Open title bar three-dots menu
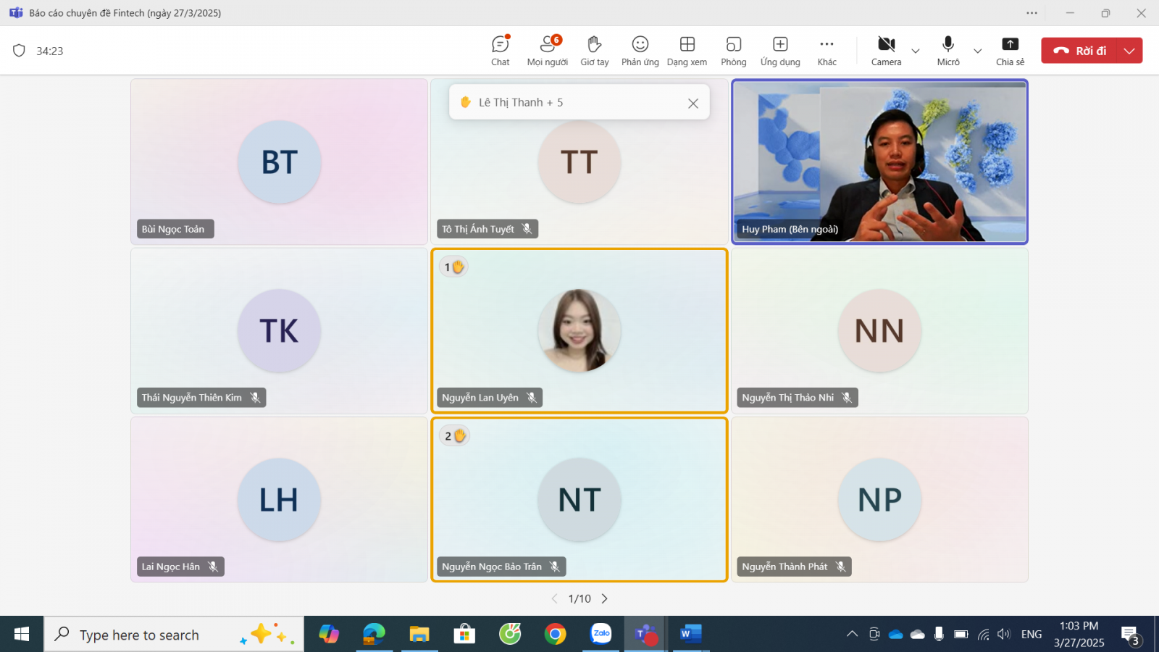This screenshot has width=1159, height=652. point(1032,13)
